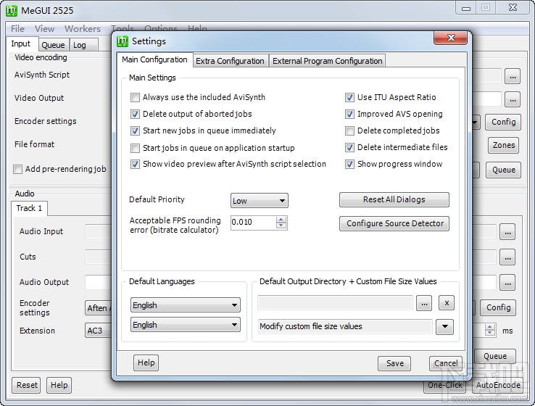Viewport: 535px width, 406px height.
Task: Open audio encoder settings Aften dropdown
Action: coord(99,308)
